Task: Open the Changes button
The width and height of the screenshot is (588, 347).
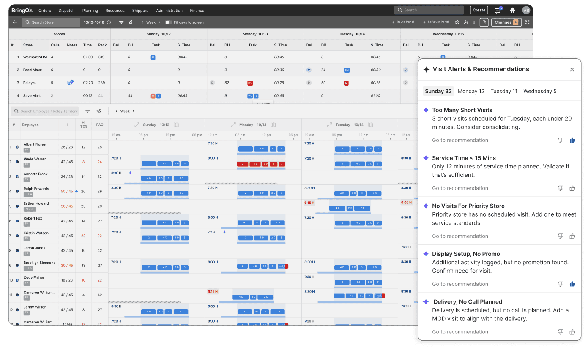Action: 506,22
